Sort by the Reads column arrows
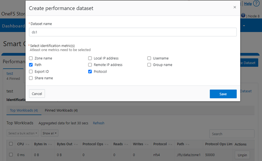Screen dimensions: 262x161 point(126,144)
